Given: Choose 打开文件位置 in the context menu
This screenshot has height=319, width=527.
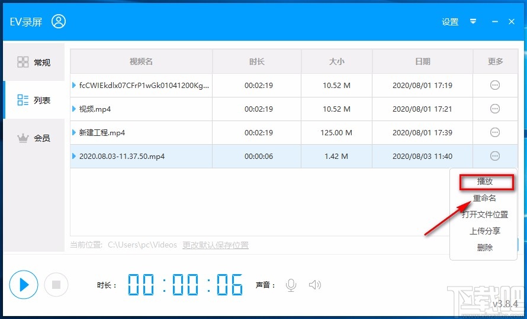Looking at the screenshot, I should pos(484,214).
